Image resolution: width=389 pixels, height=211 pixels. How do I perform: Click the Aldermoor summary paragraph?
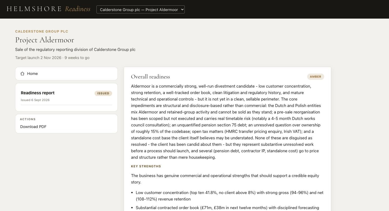(226, 122)
